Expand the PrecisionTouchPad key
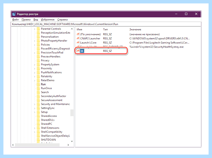 pos(35,53)
